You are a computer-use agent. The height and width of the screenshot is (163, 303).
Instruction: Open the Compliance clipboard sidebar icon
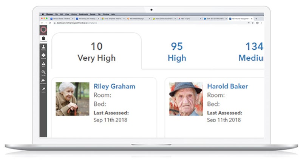click(x=43, y=39)
